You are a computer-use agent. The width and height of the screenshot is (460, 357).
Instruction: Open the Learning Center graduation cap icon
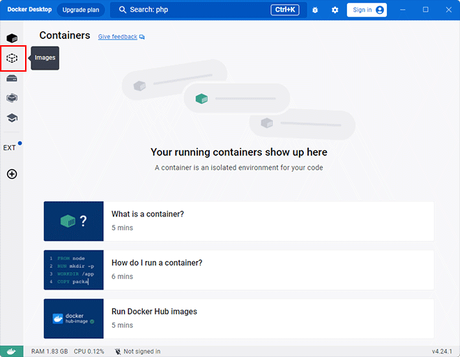click(12, 118)
